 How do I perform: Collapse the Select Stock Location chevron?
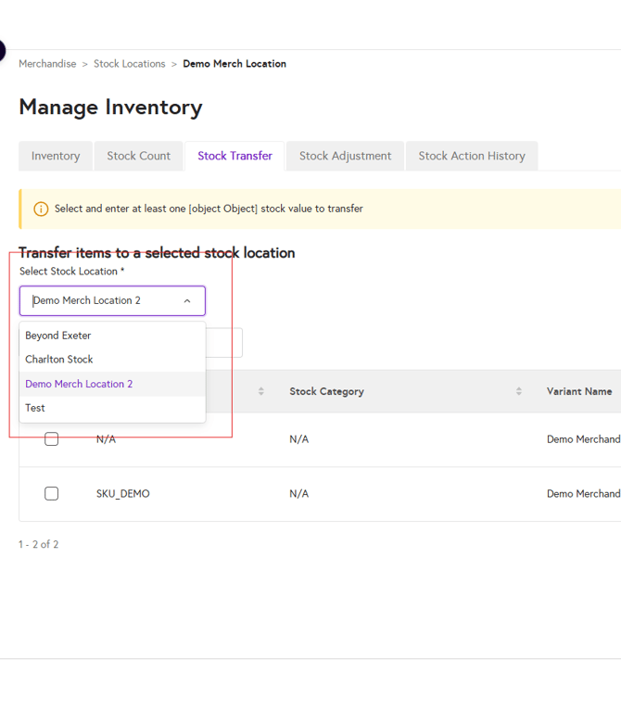point(187,301)
